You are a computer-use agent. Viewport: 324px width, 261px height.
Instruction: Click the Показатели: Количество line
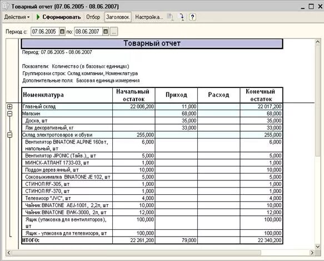76,66
